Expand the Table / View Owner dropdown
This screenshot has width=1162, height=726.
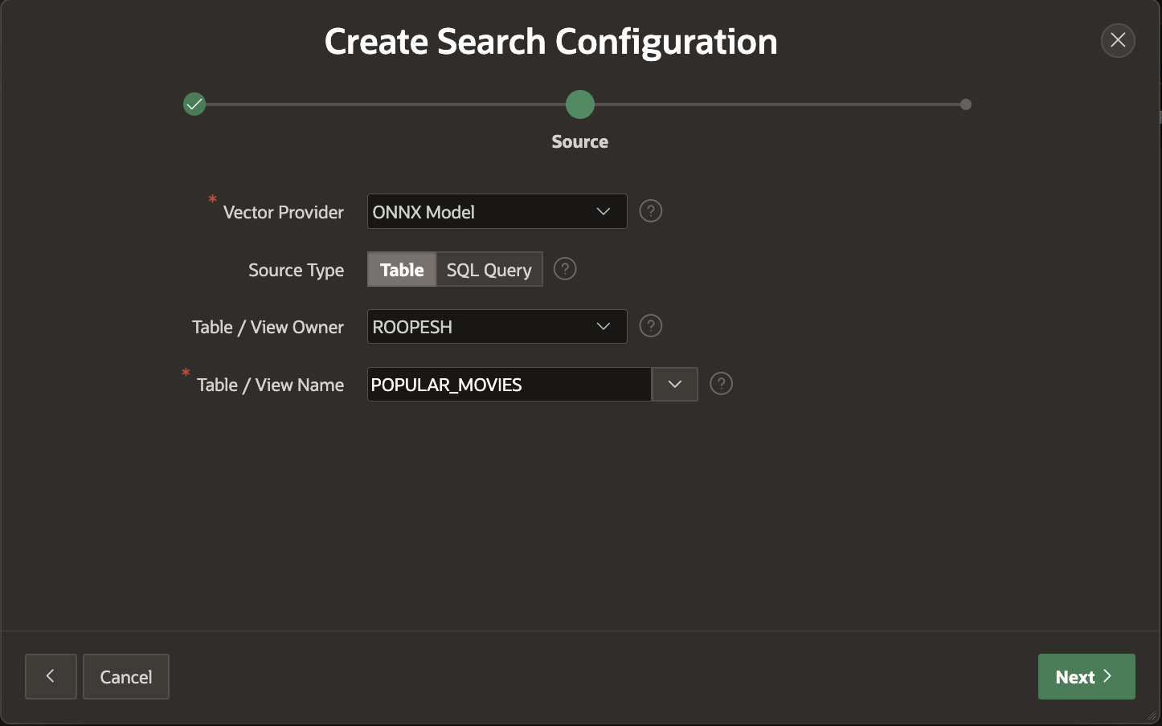[497, 327]
